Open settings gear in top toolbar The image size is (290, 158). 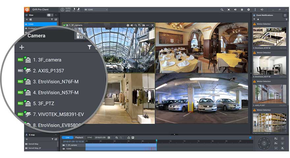point(248,10)
